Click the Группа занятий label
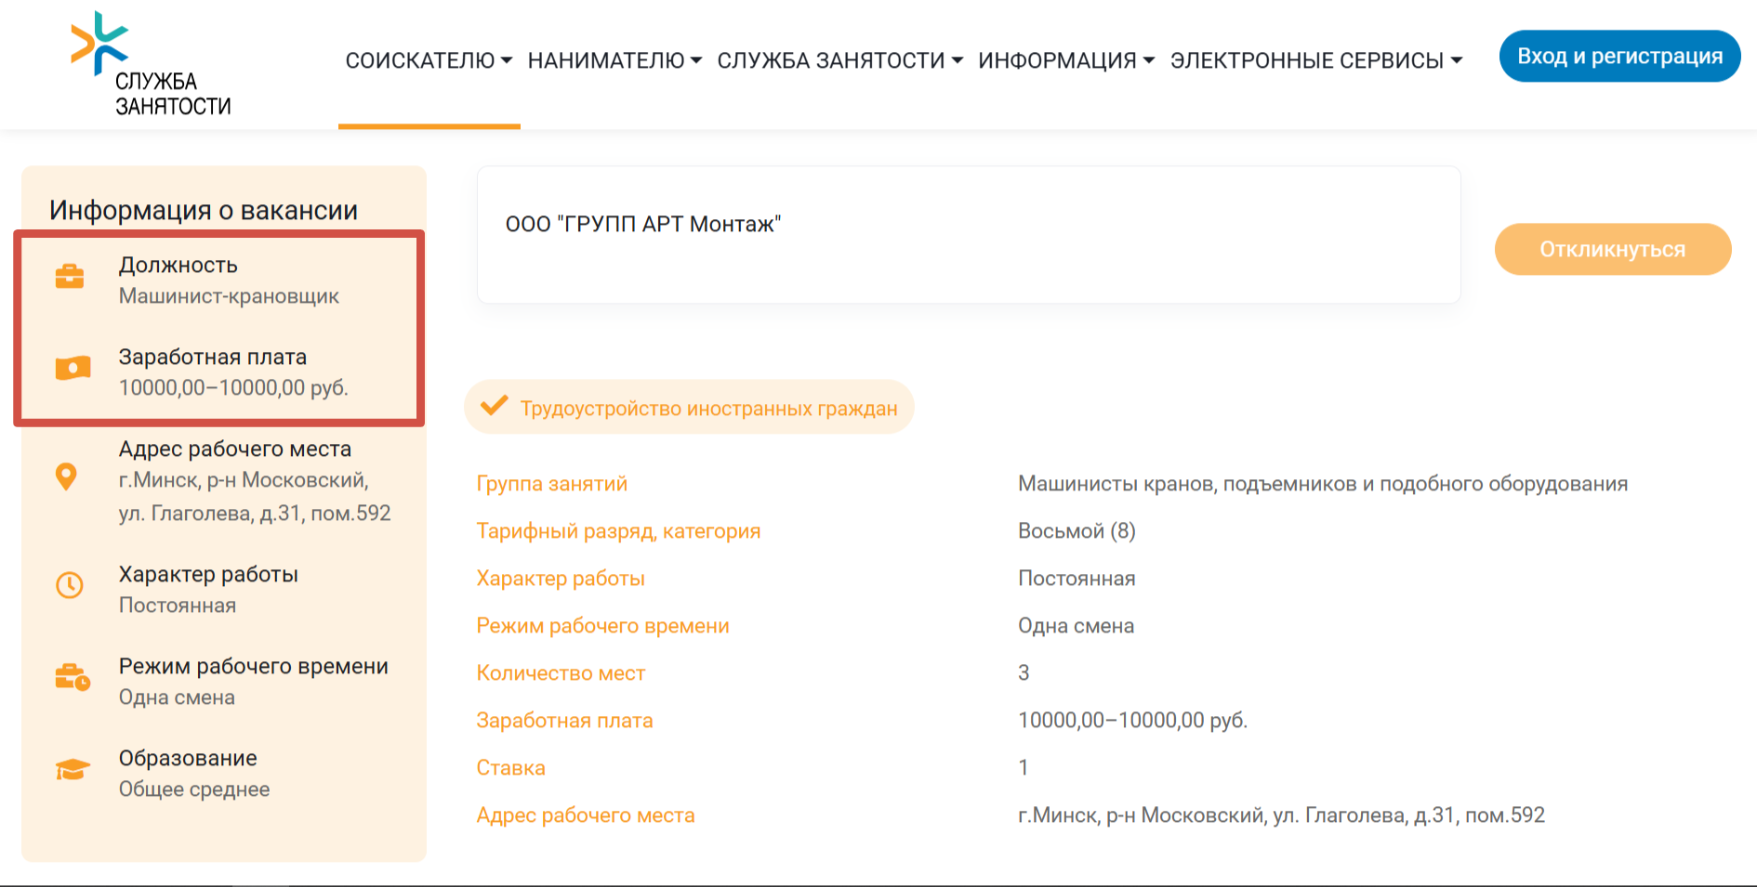1757x887 pixels. click(x=551, y=484)
